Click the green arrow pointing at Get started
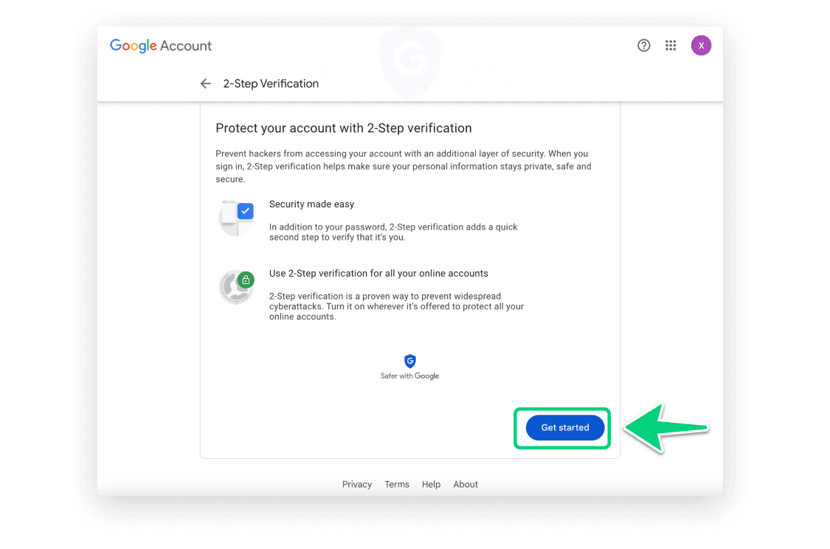The height and width of the screenshot is (549, 830). point(664,427)
